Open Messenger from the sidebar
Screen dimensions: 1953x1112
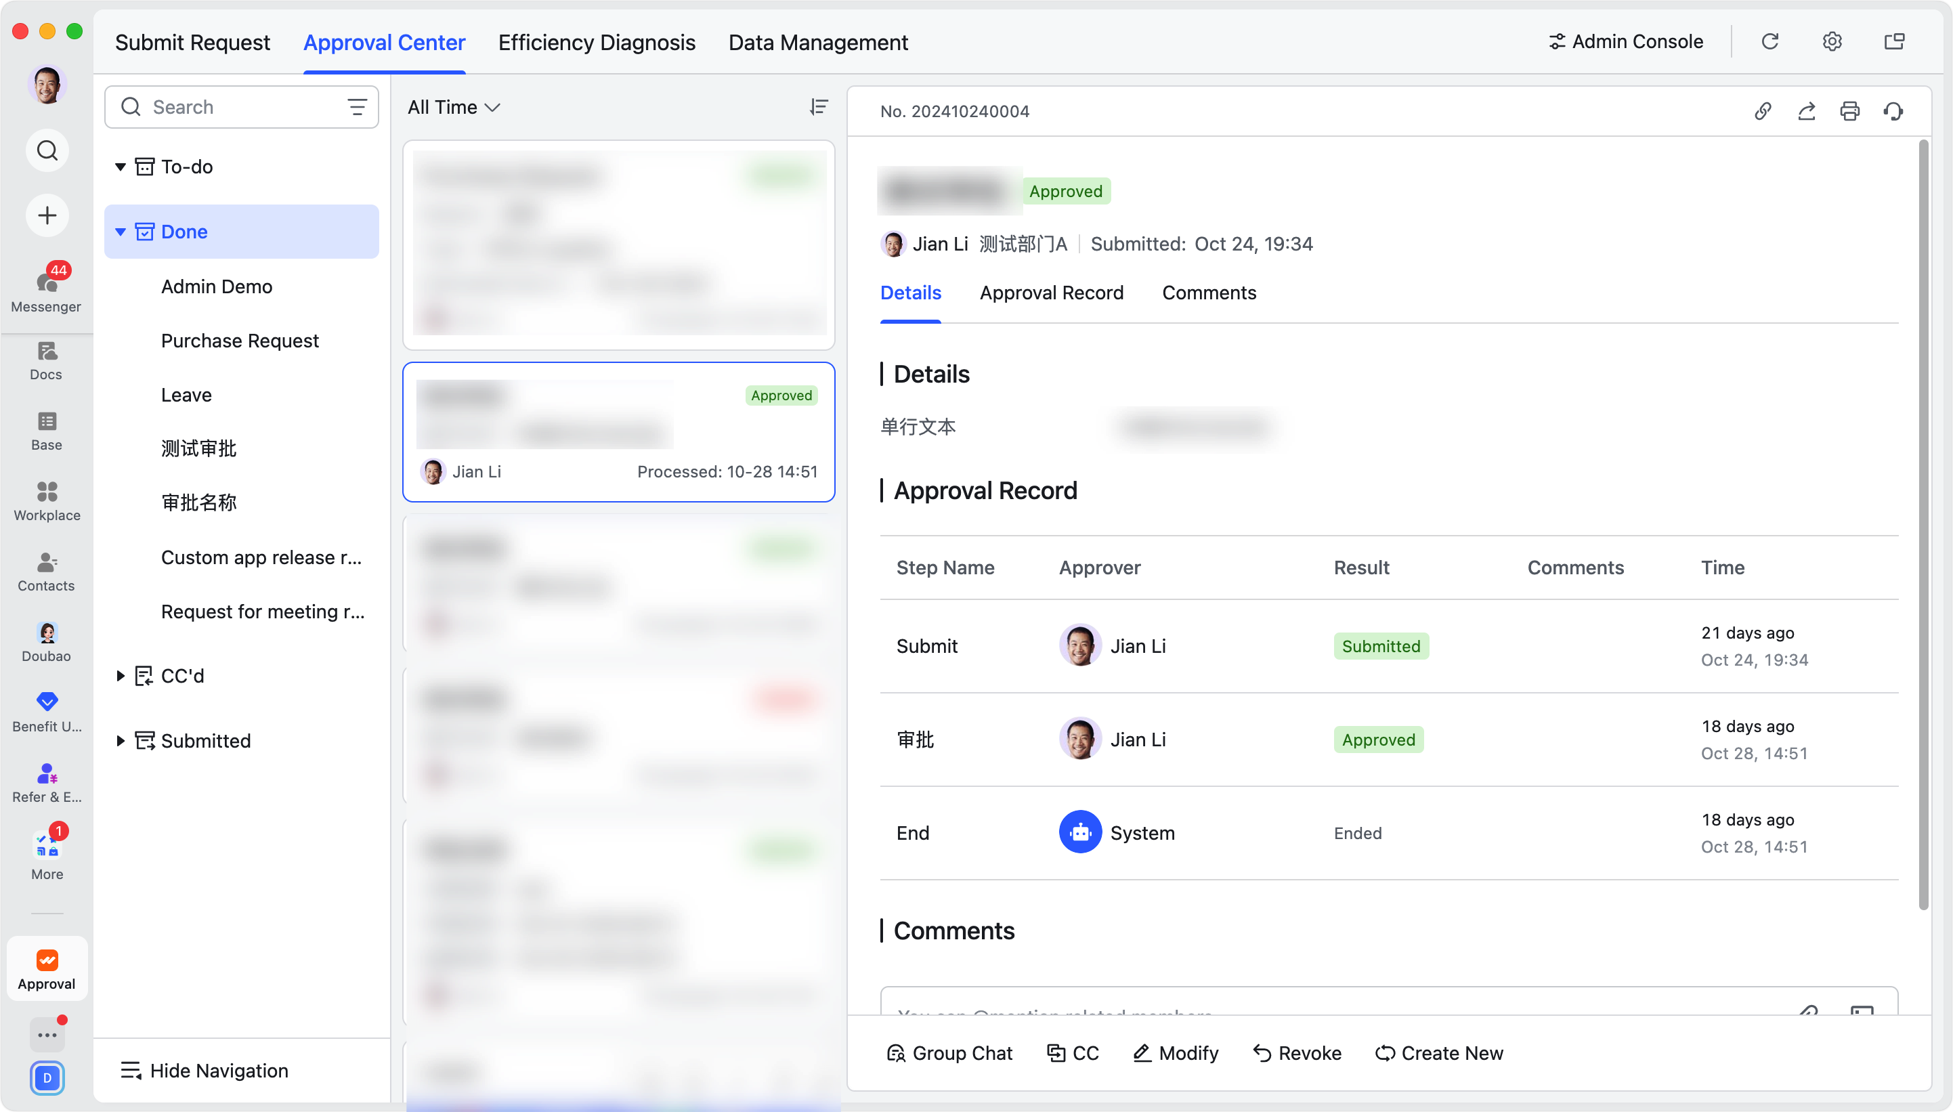(x=47, y=289)
